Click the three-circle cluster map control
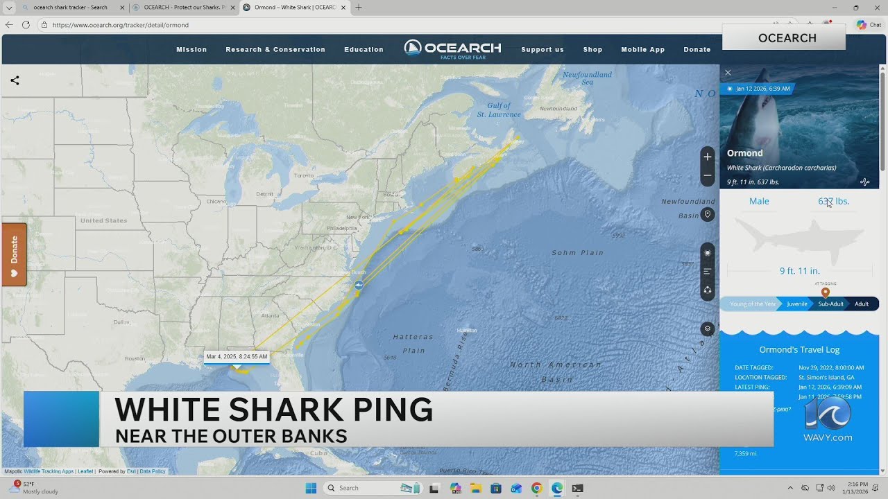 (708, 290)
